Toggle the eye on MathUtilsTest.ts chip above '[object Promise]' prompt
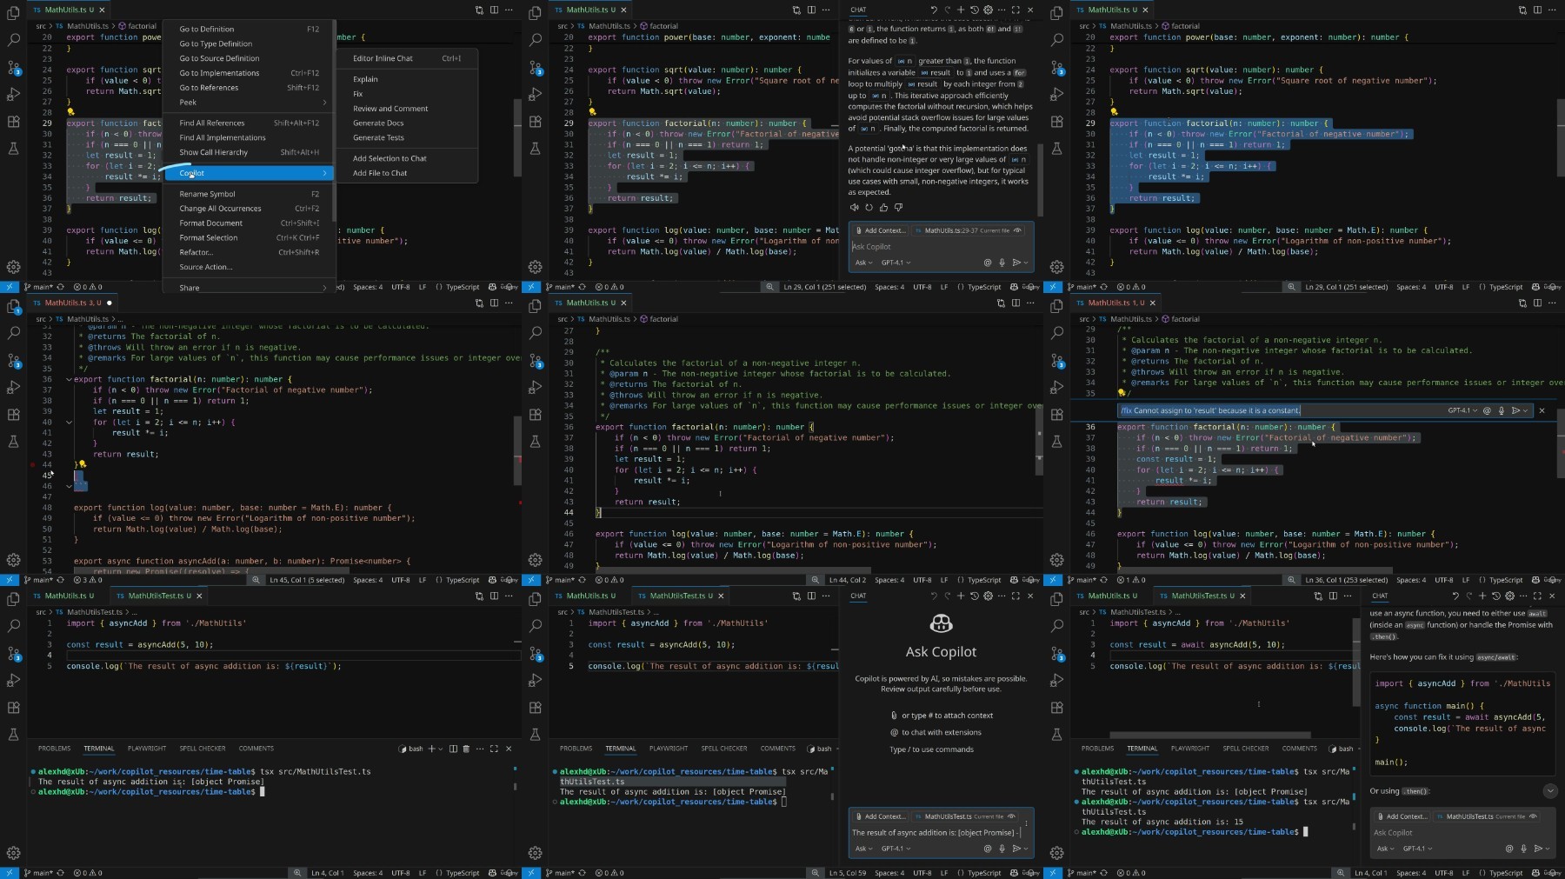The height and width of the screenshot is (879, 1565). [x=1011, y=816]
